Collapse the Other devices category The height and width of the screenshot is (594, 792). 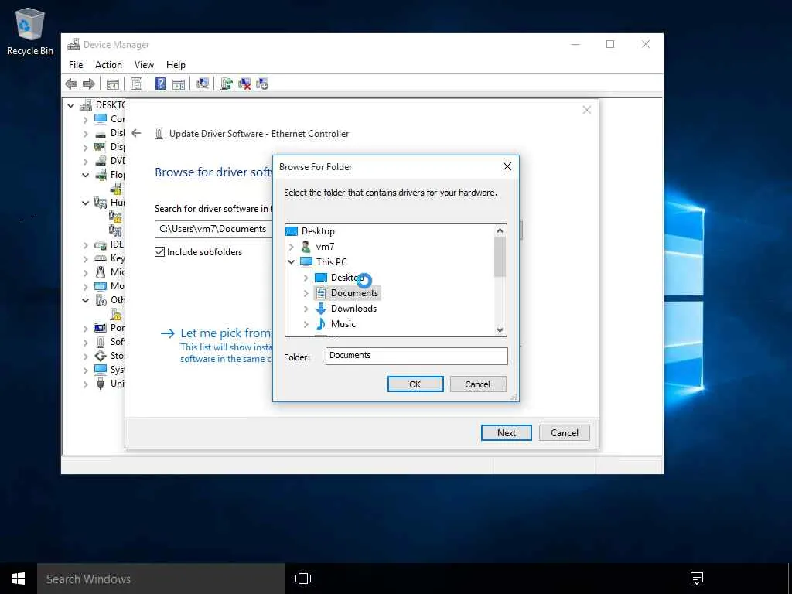pyautogui.click(x=85, y=301)
